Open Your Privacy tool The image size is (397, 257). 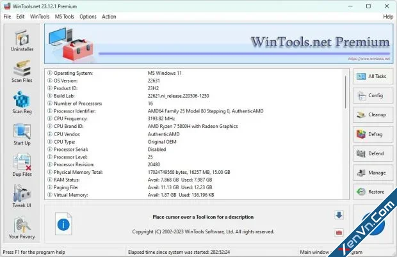[x=22, y=228]
